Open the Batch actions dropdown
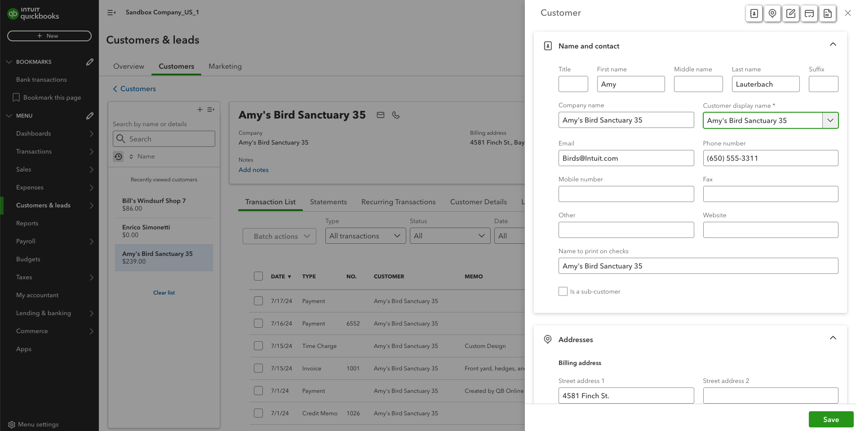 [279, 236]
